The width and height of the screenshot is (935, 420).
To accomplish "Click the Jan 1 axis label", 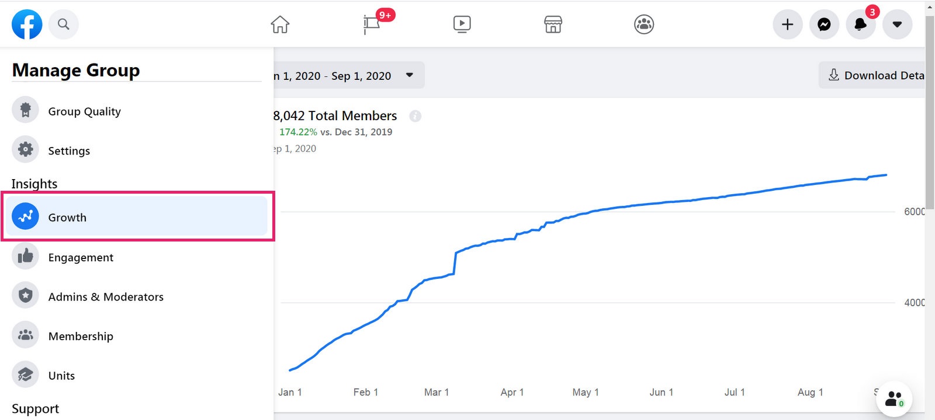I will 290,392.
